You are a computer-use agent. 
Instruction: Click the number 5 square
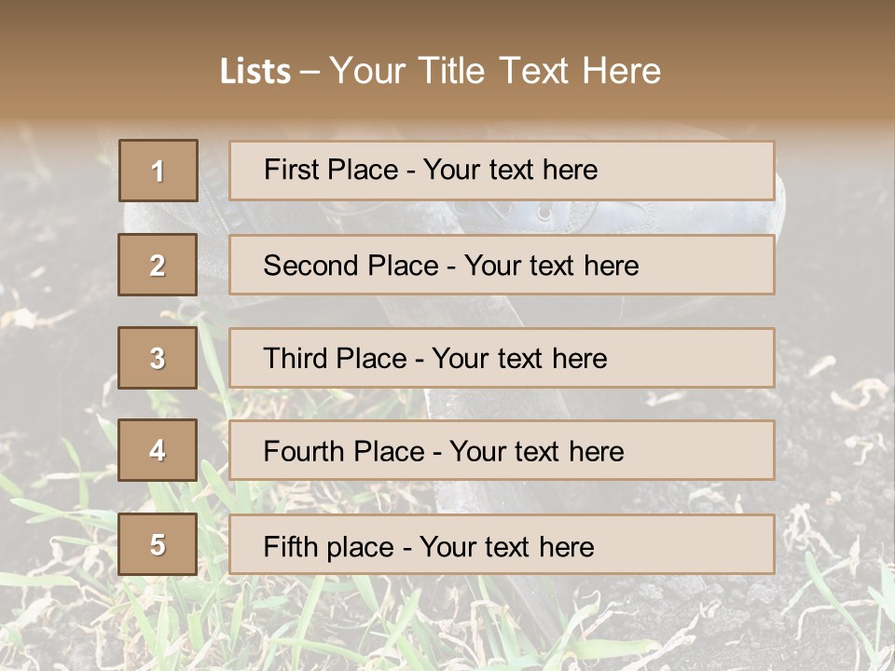158,544
